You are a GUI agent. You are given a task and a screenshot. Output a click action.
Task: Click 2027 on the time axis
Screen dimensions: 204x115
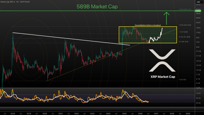tap(156, 114)
